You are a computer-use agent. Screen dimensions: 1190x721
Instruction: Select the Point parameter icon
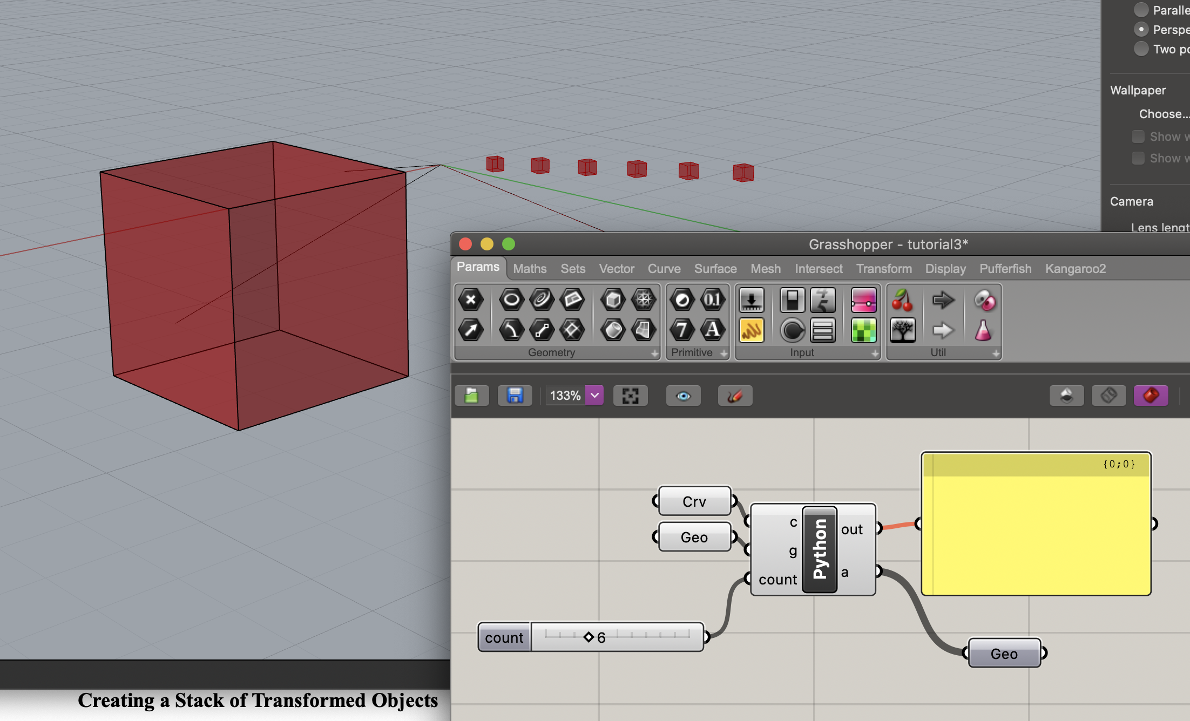click(471, 300)
